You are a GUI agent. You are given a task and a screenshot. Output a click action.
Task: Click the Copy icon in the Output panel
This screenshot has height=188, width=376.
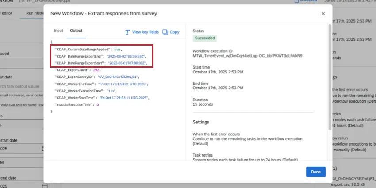pos(165,32)
